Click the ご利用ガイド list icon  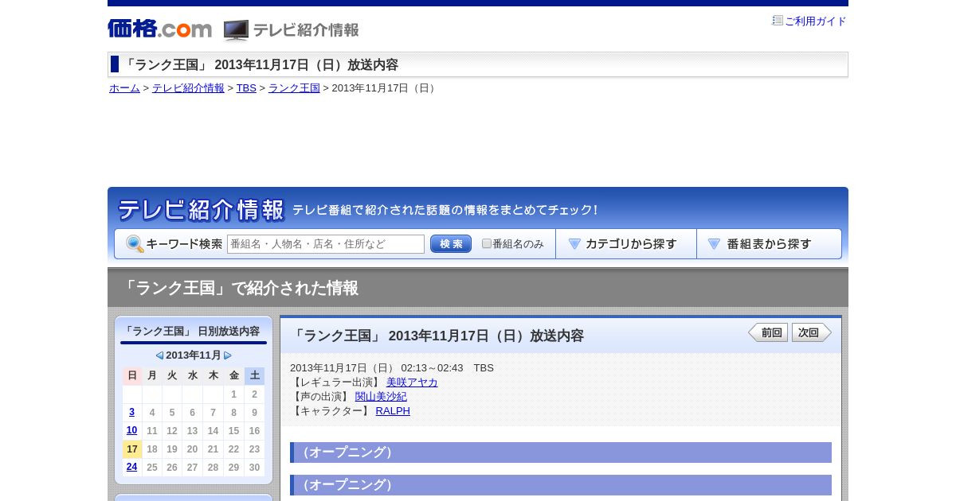click(778, 21)
